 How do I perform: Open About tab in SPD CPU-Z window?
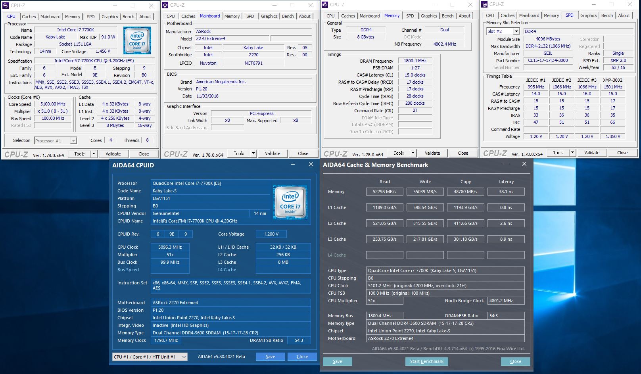click(x=624, y=15)
